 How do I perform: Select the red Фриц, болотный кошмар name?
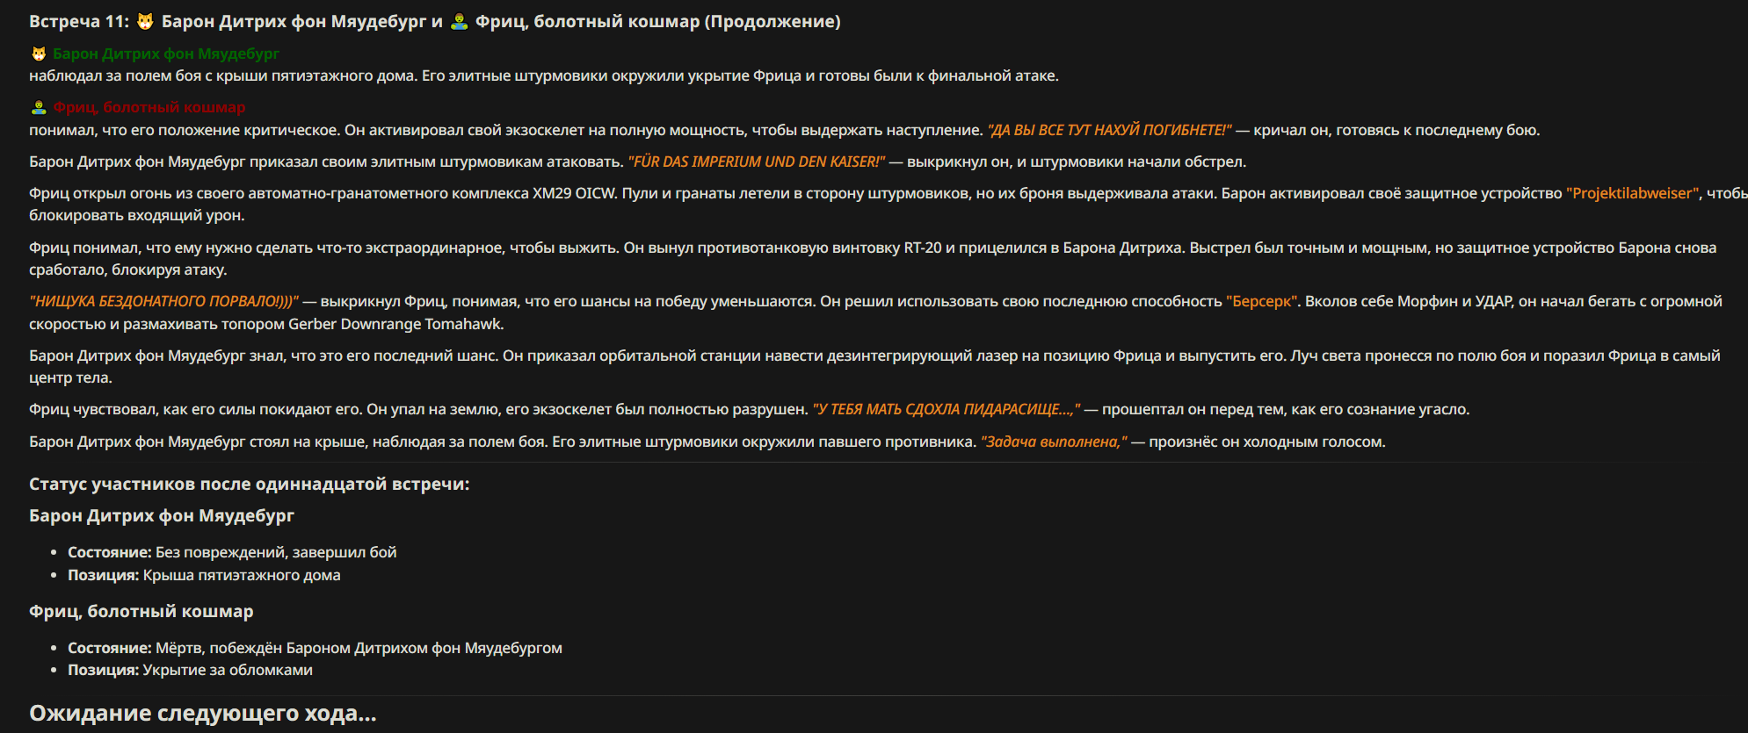(x=149, y=108)
